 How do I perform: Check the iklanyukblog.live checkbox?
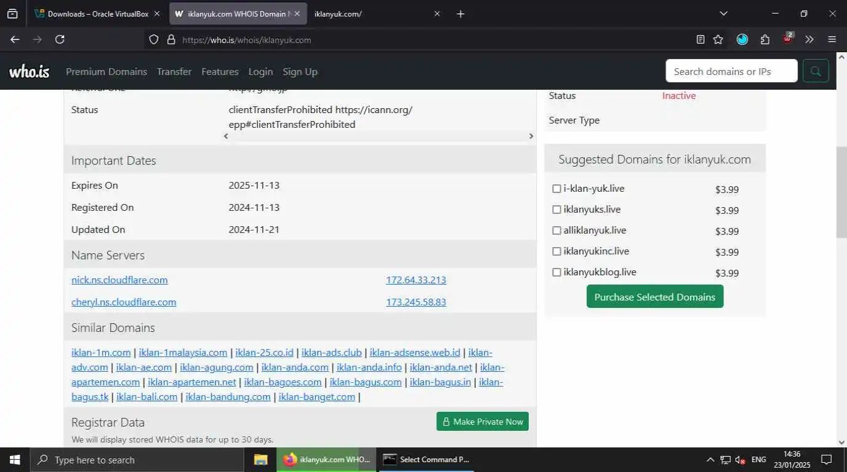pyautogui.click(x=556, y=272)
